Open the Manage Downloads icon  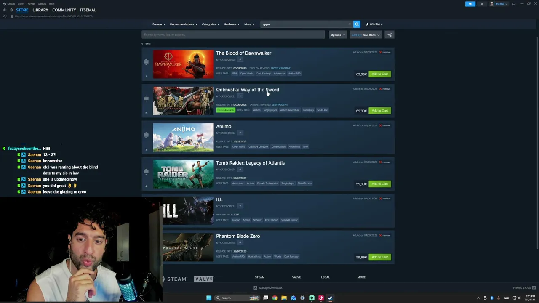coord(255,288)
